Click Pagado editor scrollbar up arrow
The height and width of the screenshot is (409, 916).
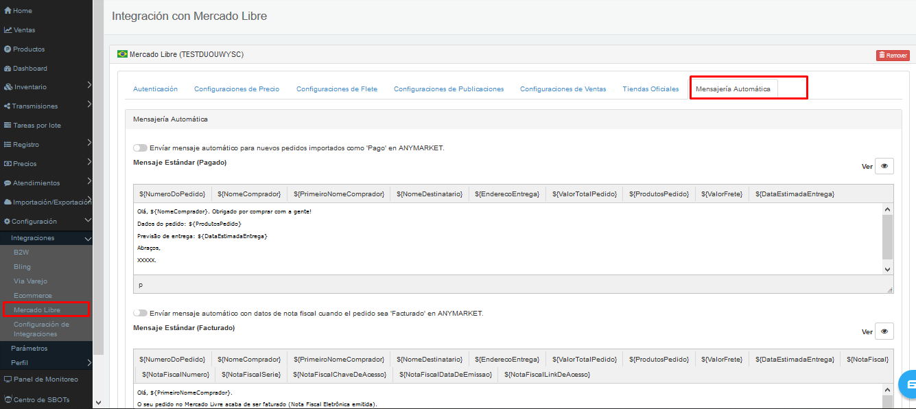887,209
